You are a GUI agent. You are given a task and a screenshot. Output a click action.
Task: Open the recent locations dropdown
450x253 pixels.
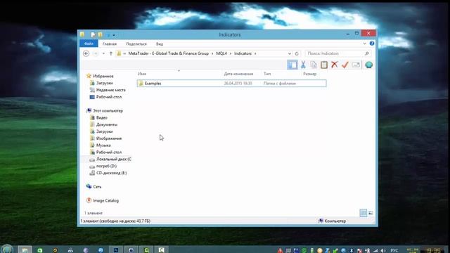pos(103,53)
